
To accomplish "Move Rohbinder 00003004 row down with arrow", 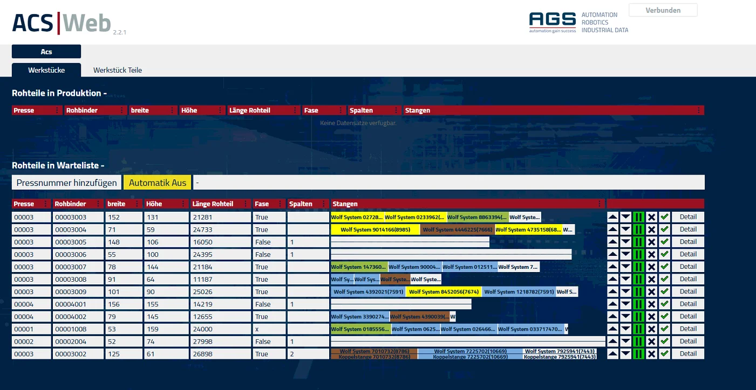I will (626, 229).
